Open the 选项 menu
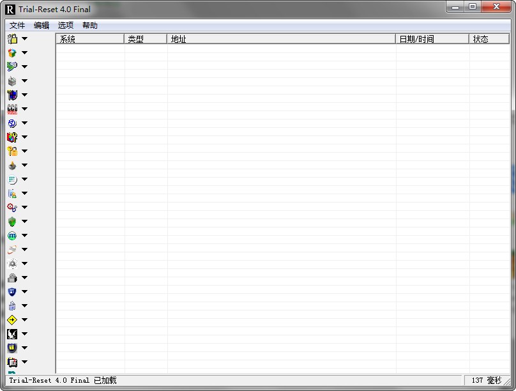 click(66, 26)
